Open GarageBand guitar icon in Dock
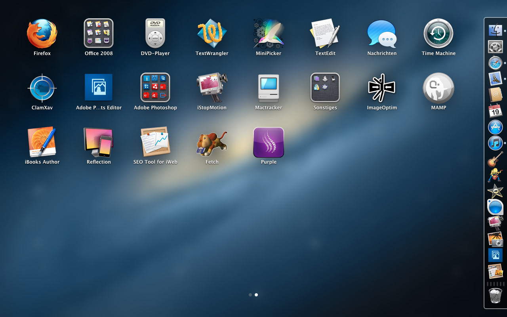 495,159
